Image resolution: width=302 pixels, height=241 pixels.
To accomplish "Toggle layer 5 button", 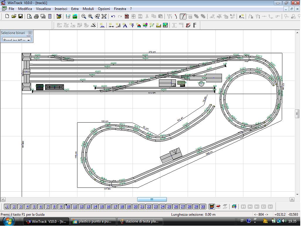I will click(34, 207).
